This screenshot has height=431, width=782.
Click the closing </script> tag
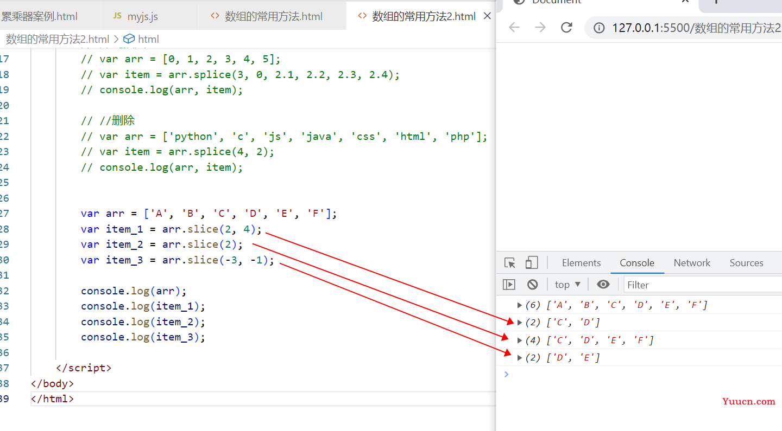click(x=84, y=368)
